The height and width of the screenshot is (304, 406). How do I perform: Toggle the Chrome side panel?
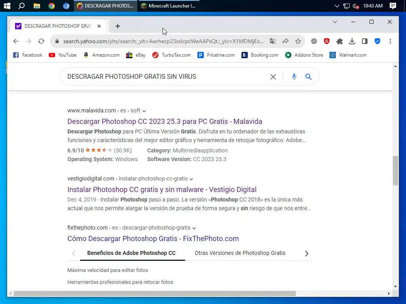[365, 41]
